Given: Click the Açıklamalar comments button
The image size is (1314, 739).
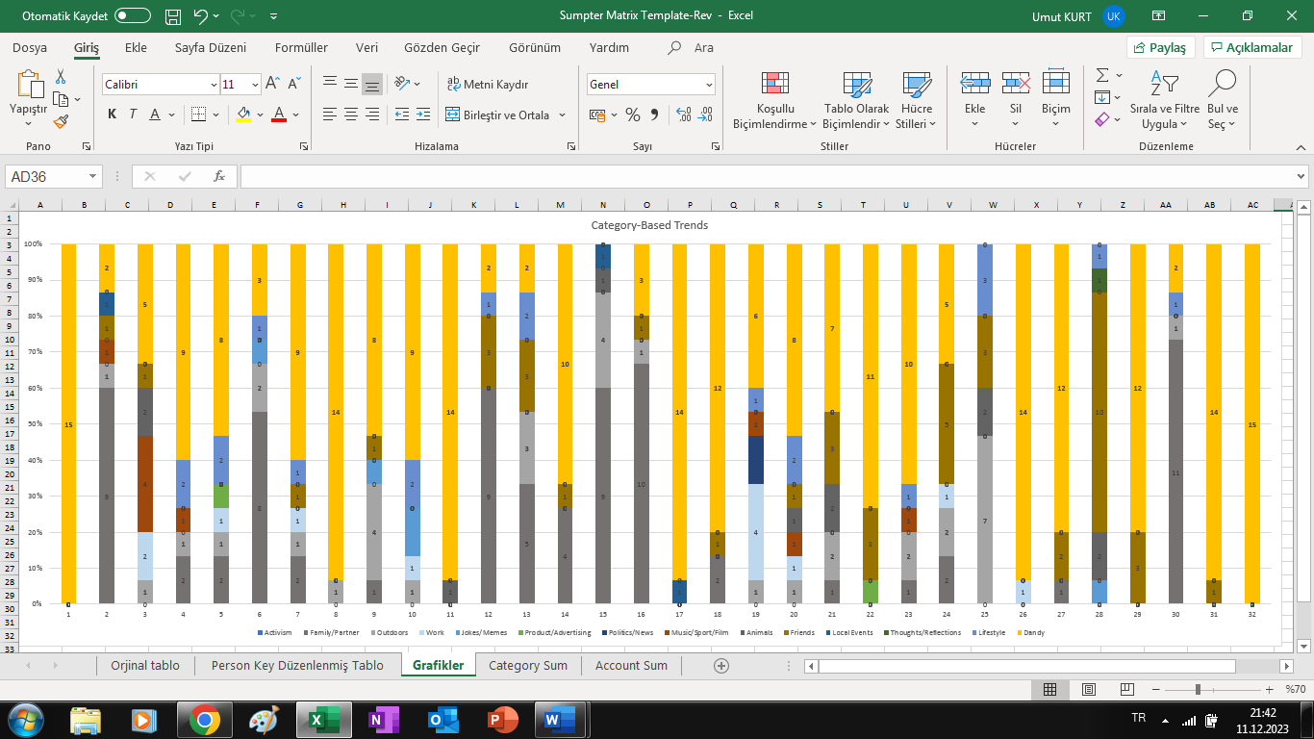Looking at the screenshot, I should (1252, 47).
